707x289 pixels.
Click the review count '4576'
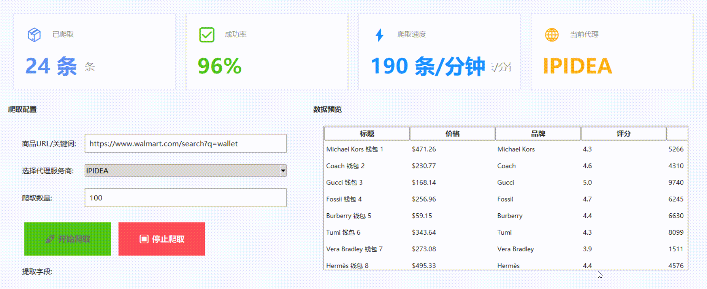[x=676, y=265]
